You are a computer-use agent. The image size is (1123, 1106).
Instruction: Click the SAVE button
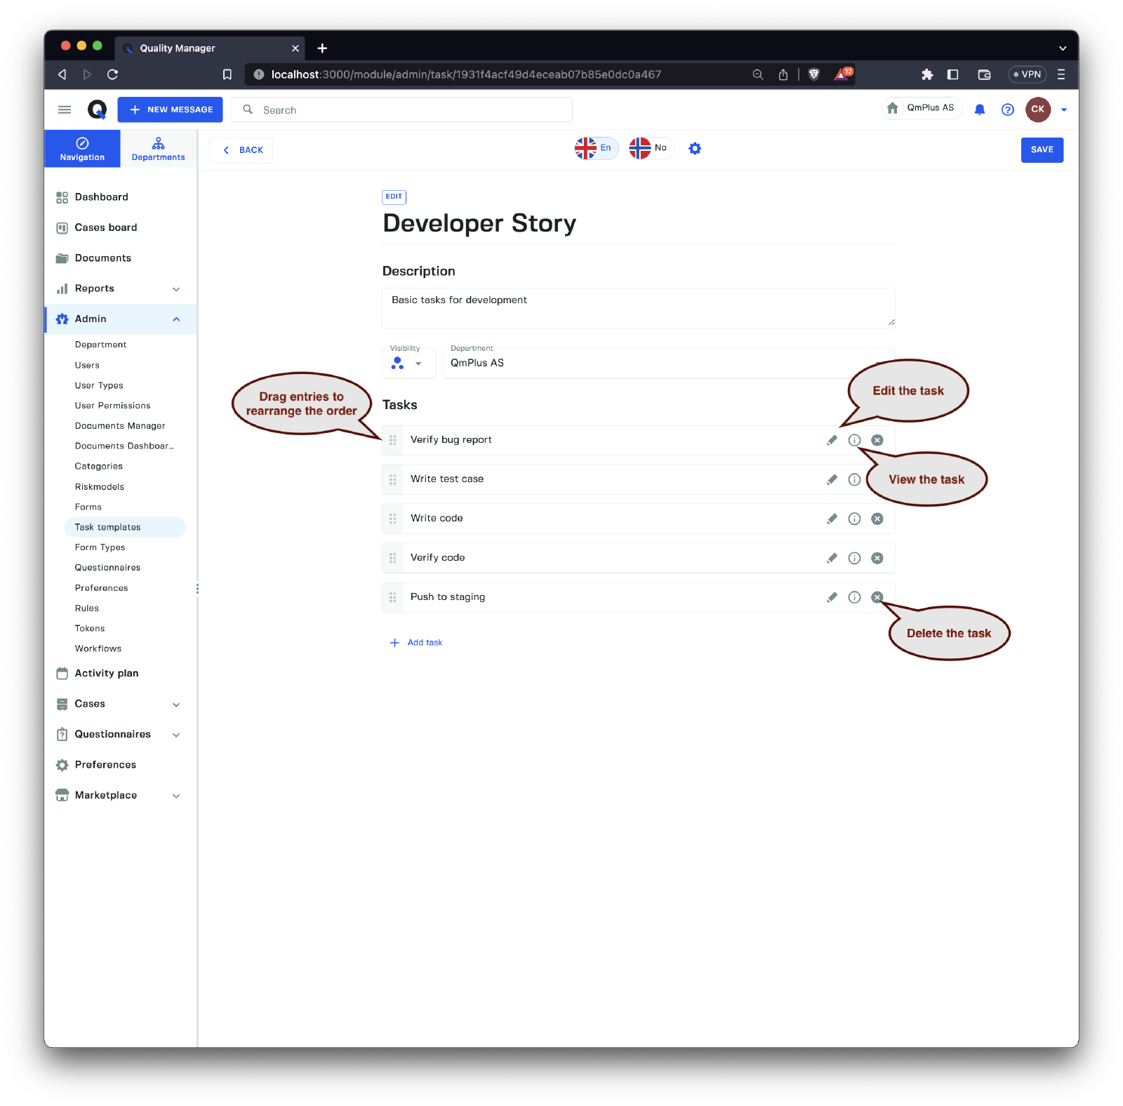1042,149
